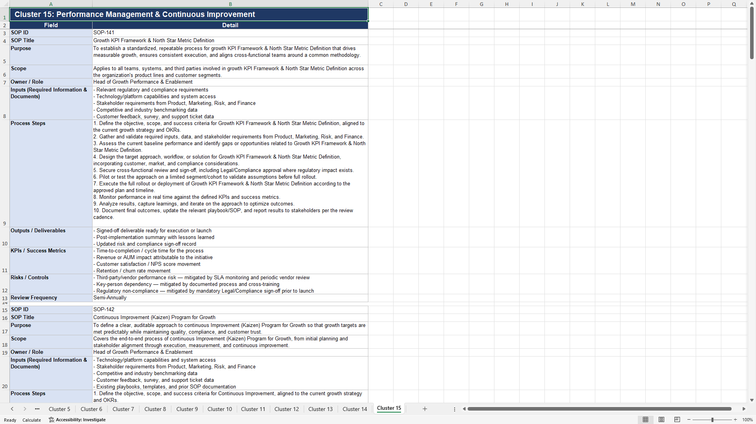756x424 pixels.
Task: Show hidden sheet tabs ellipsis
Action: point(37,409)
